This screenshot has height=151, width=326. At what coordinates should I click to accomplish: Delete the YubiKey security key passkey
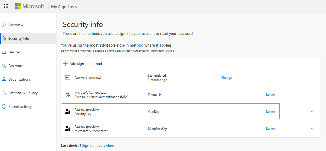pyautogui.click(x=271, y=112)
